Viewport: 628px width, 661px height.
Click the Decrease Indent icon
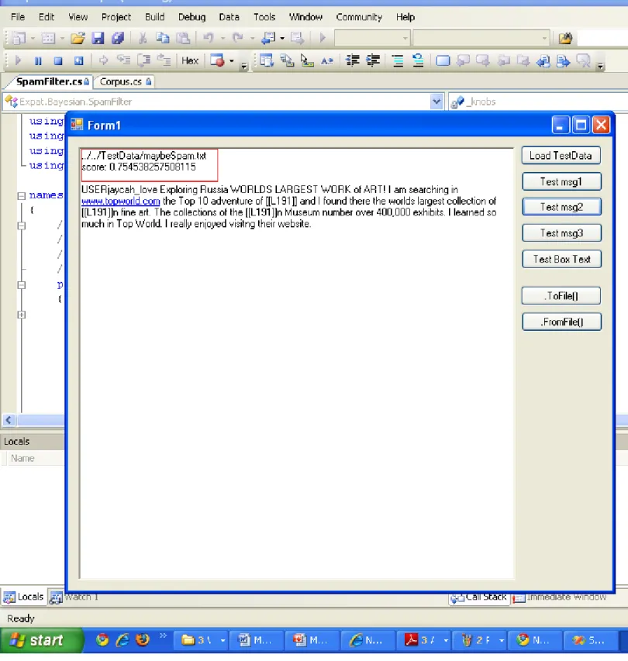(352, 60)
